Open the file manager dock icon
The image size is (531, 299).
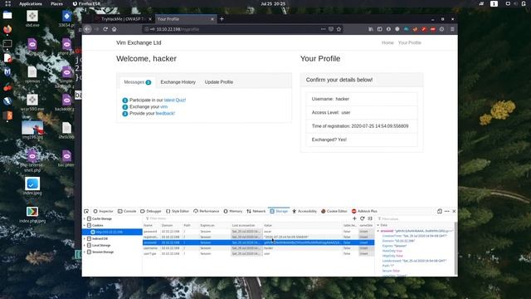[7, 15]
